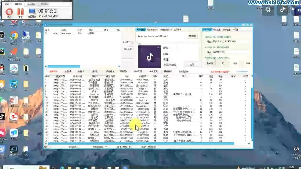Select comment row number 12

pos(148,103)
